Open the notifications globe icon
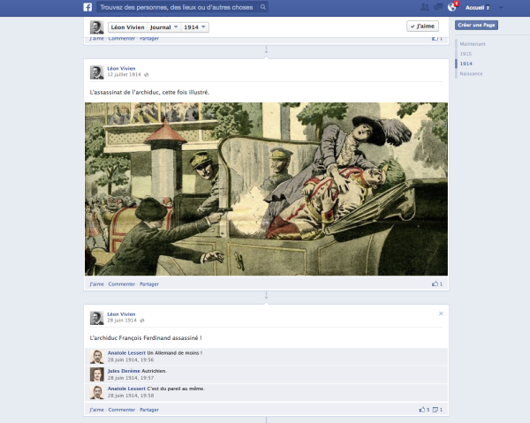The height and width of the screenshot is (423, 530). pyautogui.click(x=452, y=7)
